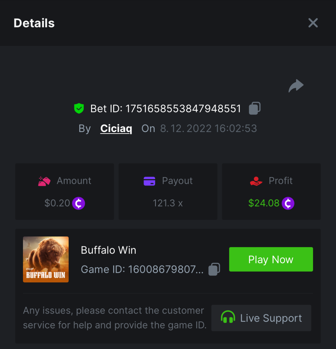
Task: Open Live Support chat
Action: [x=261, y=318]
